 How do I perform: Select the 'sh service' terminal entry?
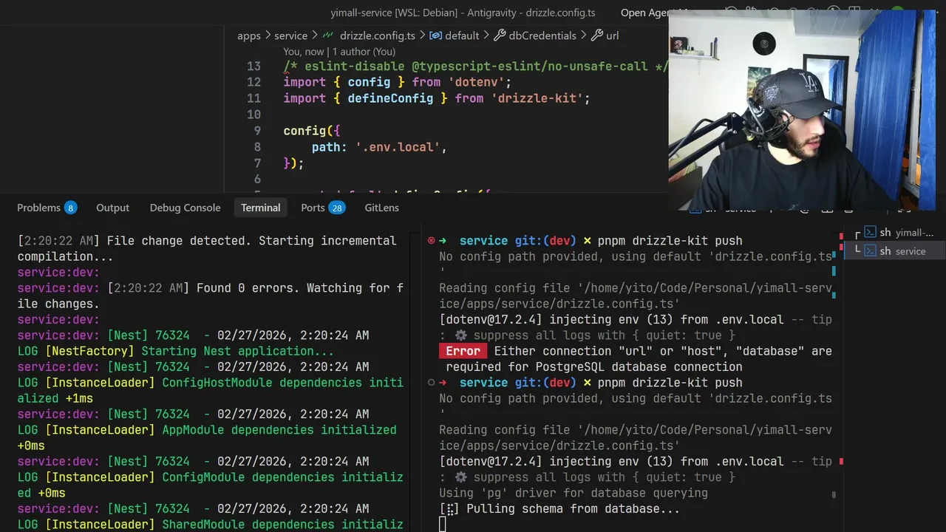tap(894, 251)
